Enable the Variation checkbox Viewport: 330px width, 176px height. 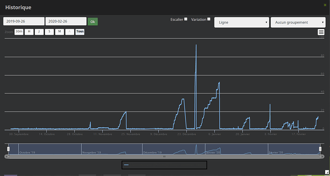pyautogui.click(x=209, y=19)
